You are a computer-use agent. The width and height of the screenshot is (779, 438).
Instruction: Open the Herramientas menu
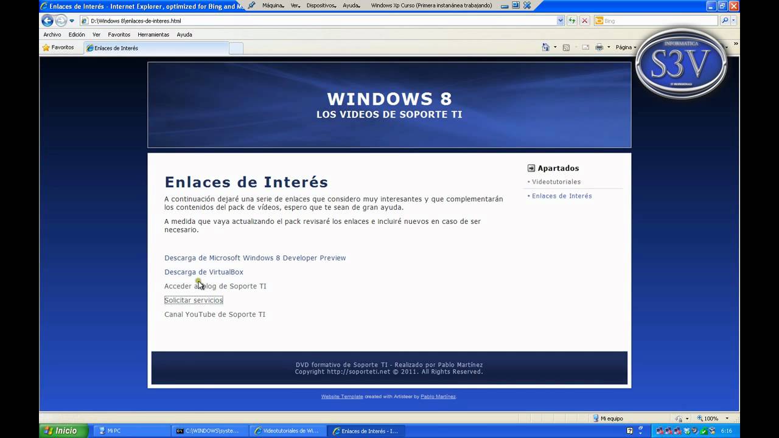(153, 35)
